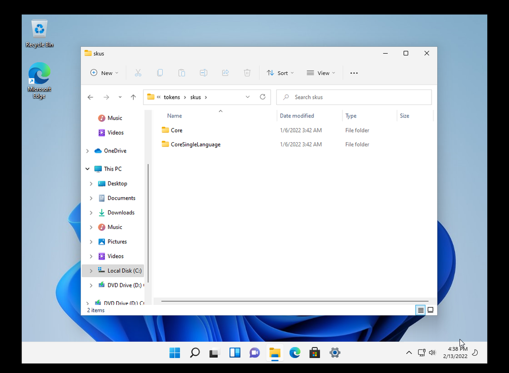The height and width of the screenshot is (373, 509).
Task: Open the volume speaker tray icon
Action: point(432,352)
